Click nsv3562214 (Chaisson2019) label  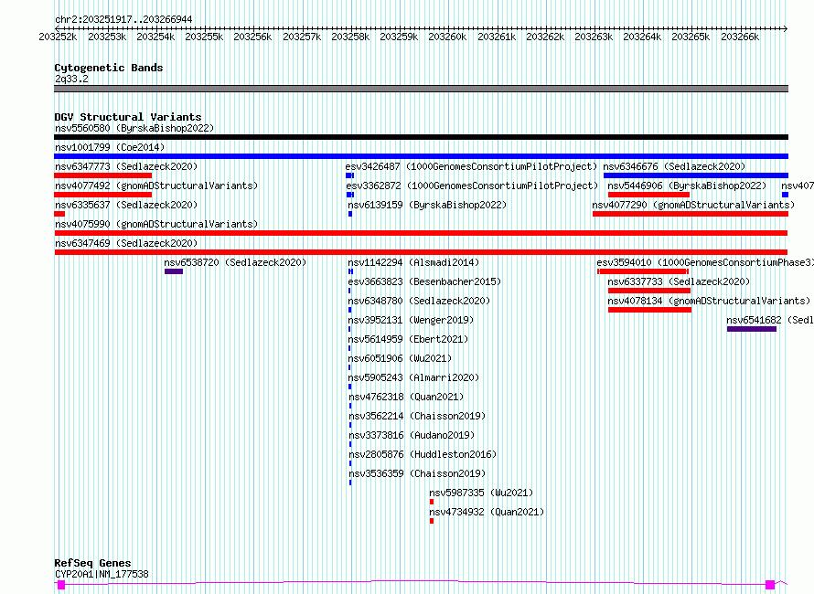click(417, 416)
